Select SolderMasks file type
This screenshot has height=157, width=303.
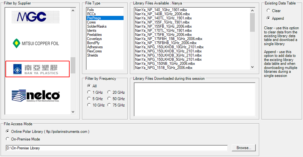tap(105, 26)
